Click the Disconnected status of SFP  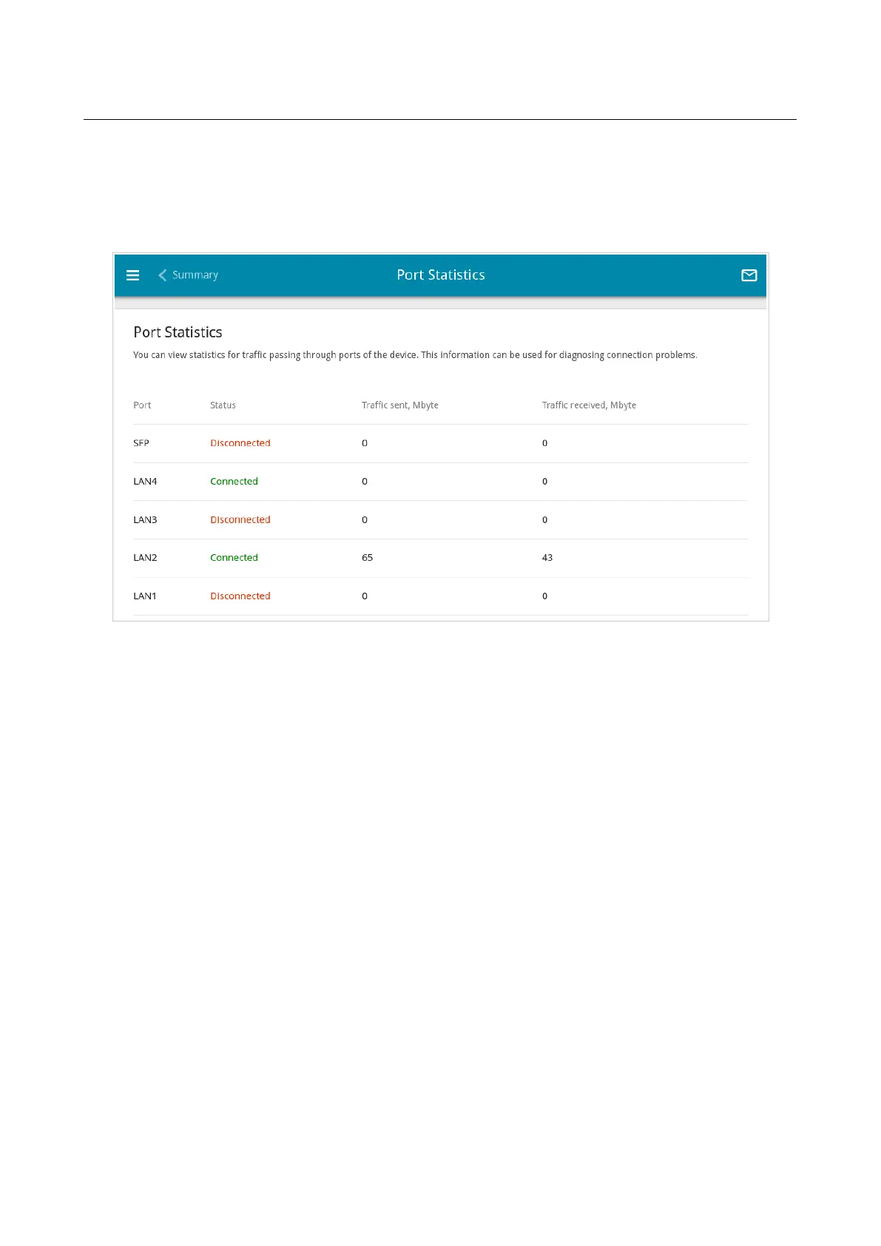coord(240,443)
